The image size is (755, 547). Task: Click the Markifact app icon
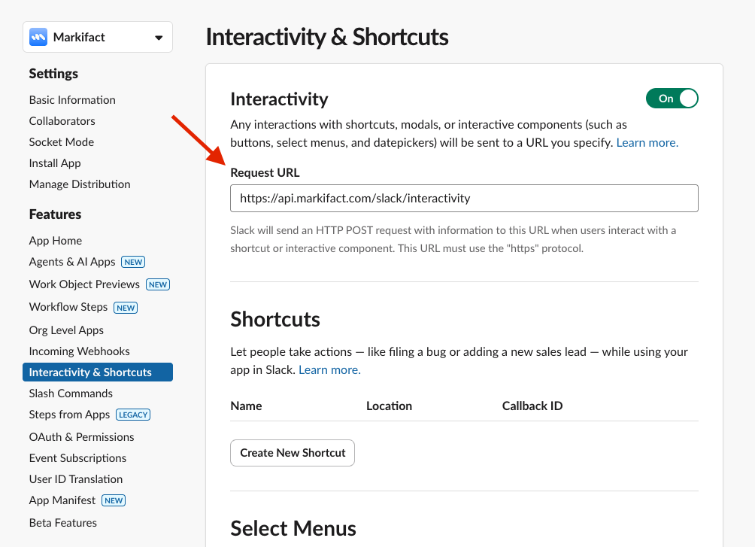tap(38, 36)
